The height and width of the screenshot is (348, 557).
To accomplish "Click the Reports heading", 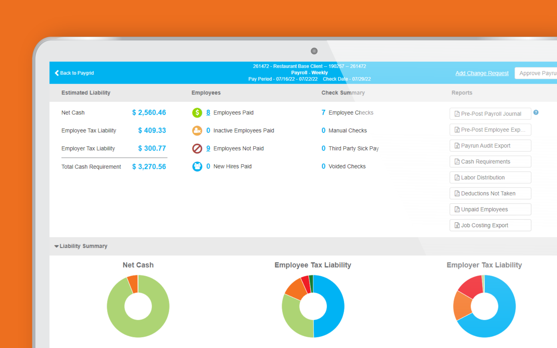I will click(x=462, y=93).
